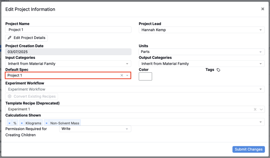Open the project Color swatch picker

145,76
